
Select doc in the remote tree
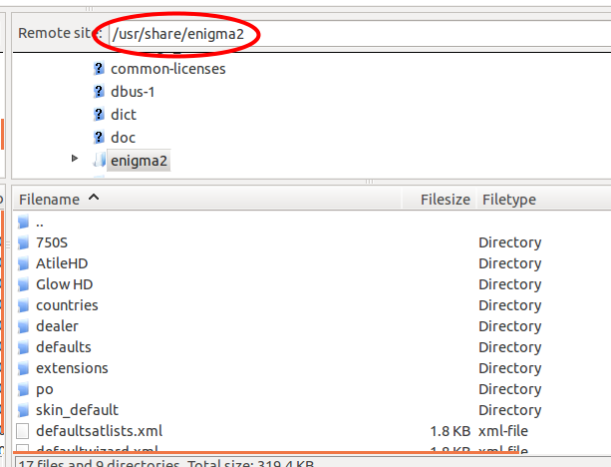[123, 138]
